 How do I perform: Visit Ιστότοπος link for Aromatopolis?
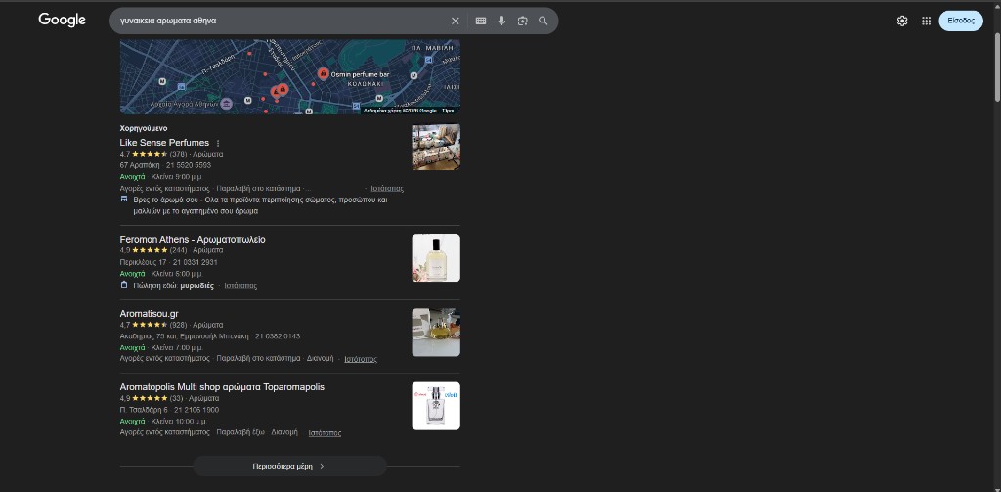[325, 433]
